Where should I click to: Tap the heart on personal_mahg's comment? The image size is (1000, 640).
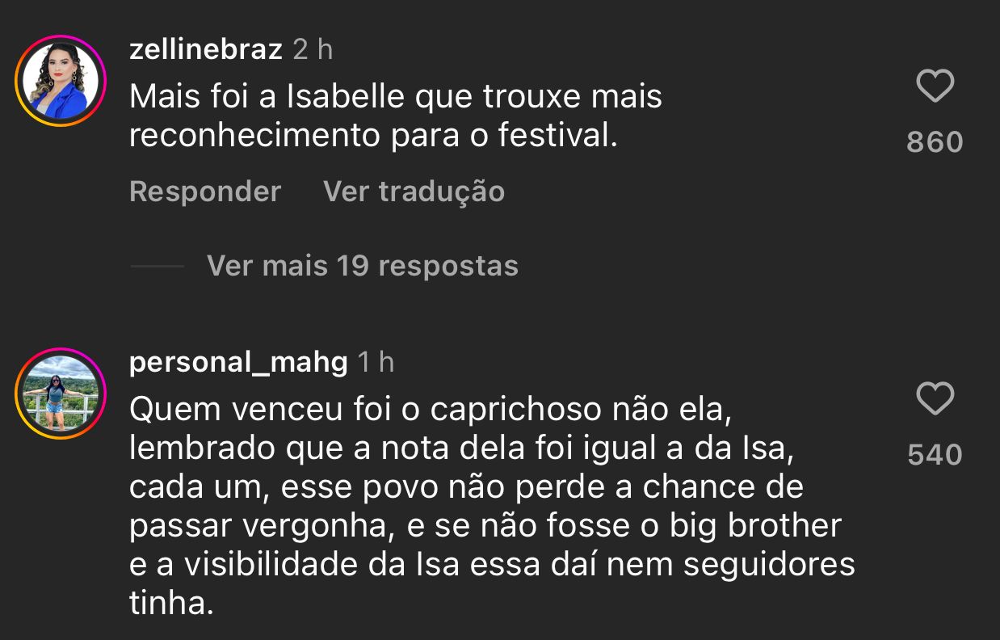point(935,399)
